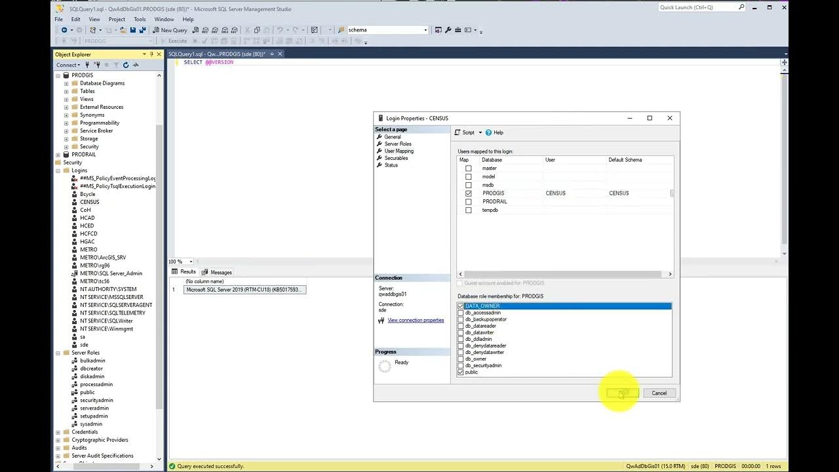
Task: Click the Execute query button
Action: point(174,41)
